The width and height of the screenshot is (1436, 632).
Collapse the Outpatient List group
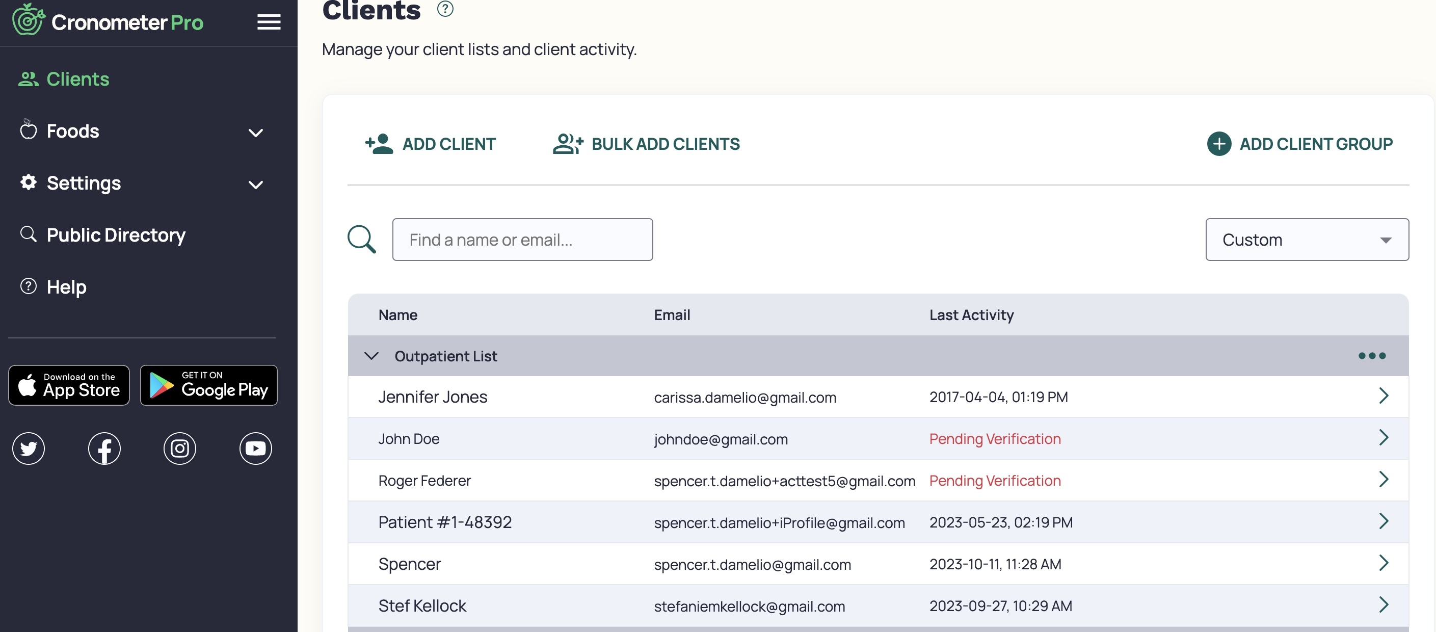[371, 356]
